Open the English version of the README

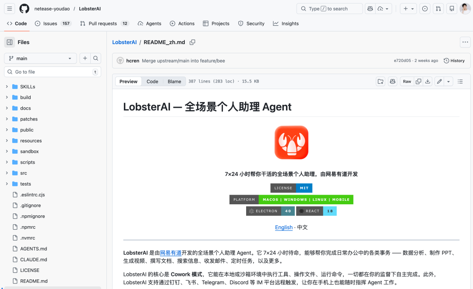(284, 227)
